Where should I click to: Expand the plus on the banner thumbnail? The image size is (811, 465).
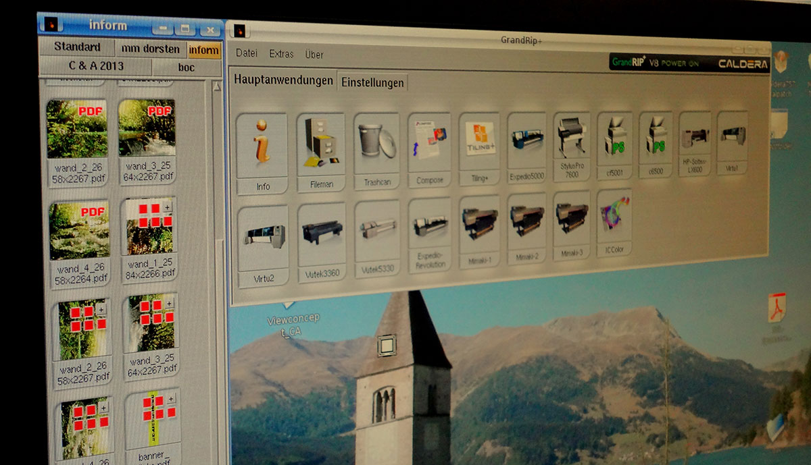click(171, 399)
